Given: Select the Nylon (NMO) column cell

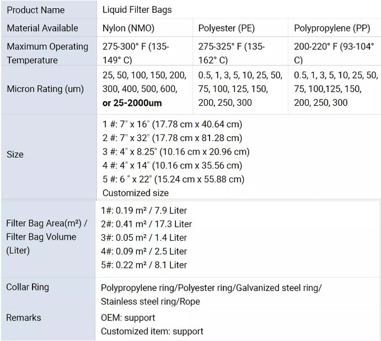Looking at the screenshot, I should [145, 28].
